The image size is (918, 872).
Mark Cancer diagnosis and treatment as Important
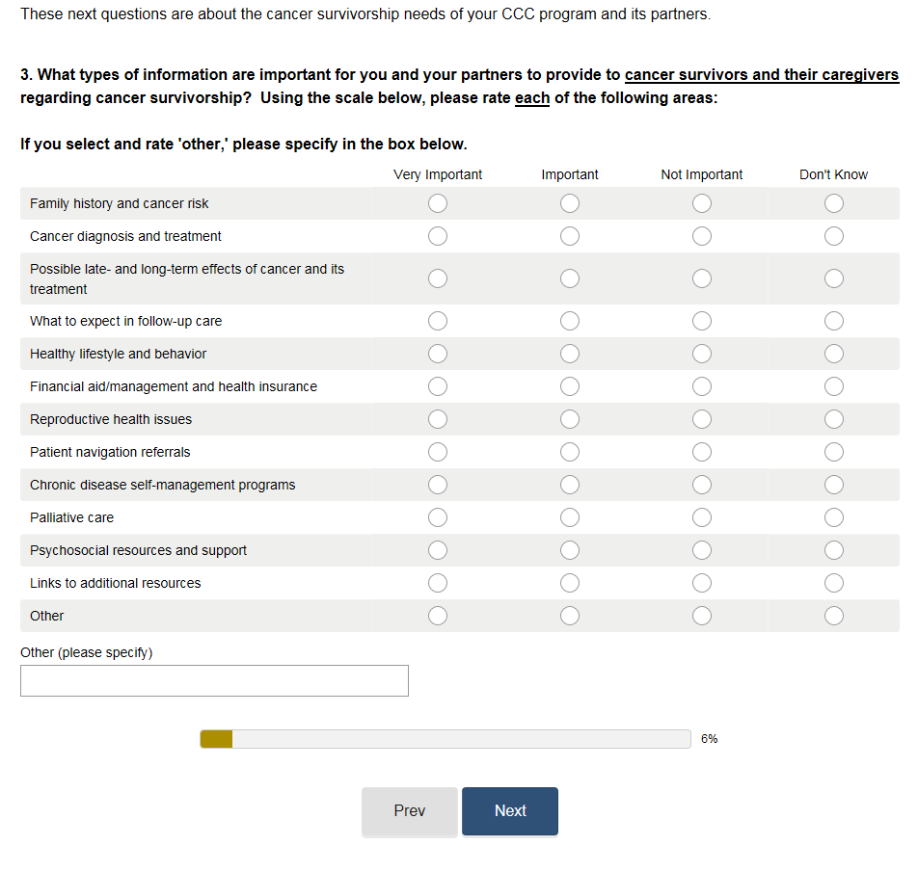(x=570, y=236)
